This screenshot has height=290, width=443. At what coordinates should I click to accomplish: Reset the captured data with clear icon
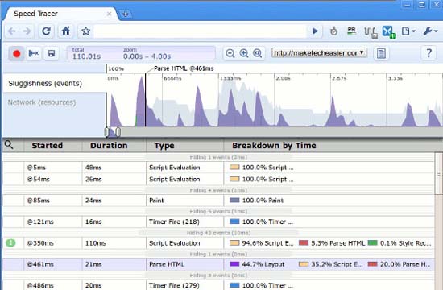click(x=34, y=53)
